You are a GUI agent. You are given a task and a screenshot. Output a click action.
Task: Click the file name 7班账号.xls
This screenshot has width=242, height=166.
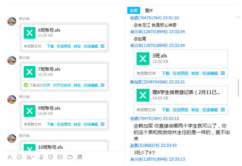pos(49,69)
